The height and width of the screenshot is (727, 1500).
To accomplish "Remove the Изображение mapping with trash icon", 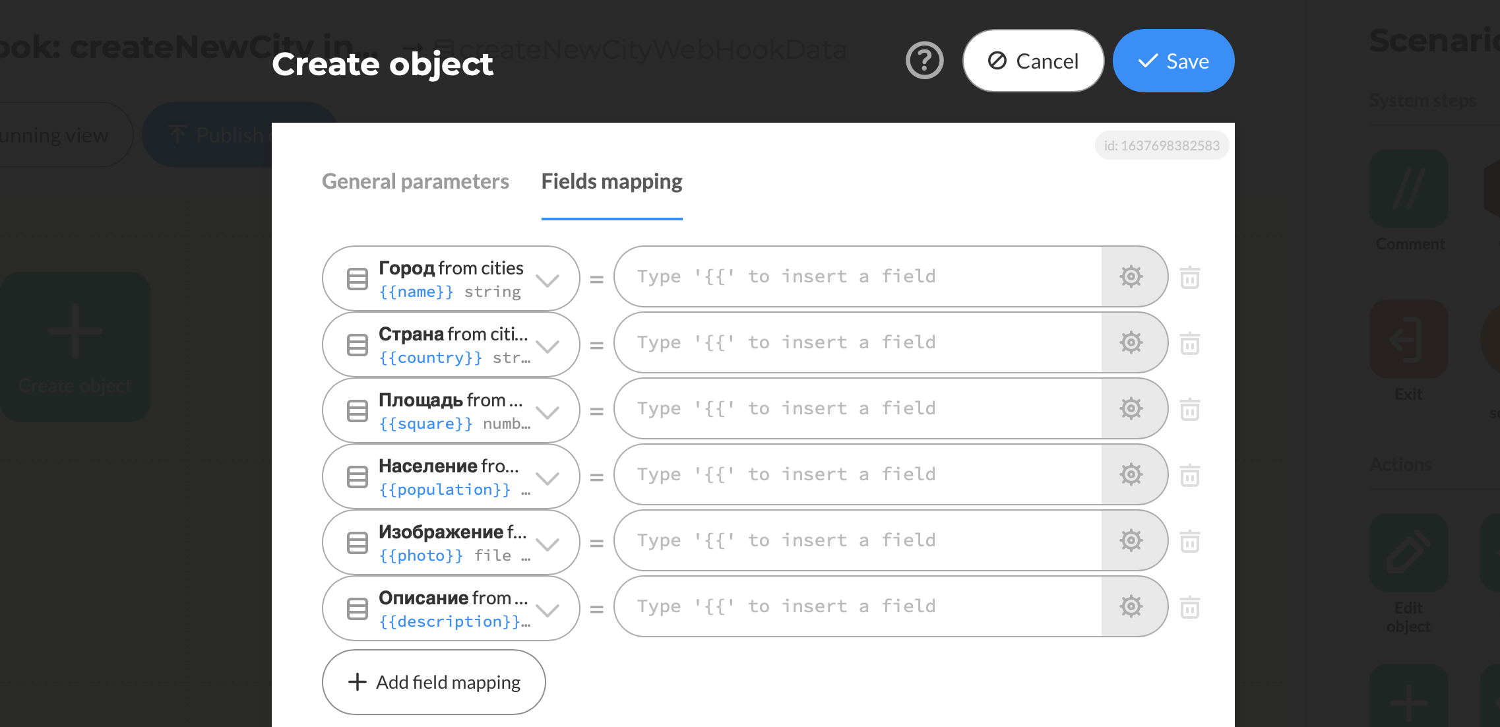I will [x=1189, y=541].
